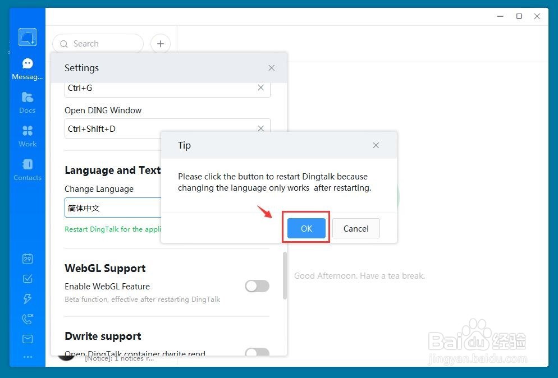The height and width of the screenshot is (378, 558).
Task: Open the Docs section in sidebar
Action: point(28,103)
